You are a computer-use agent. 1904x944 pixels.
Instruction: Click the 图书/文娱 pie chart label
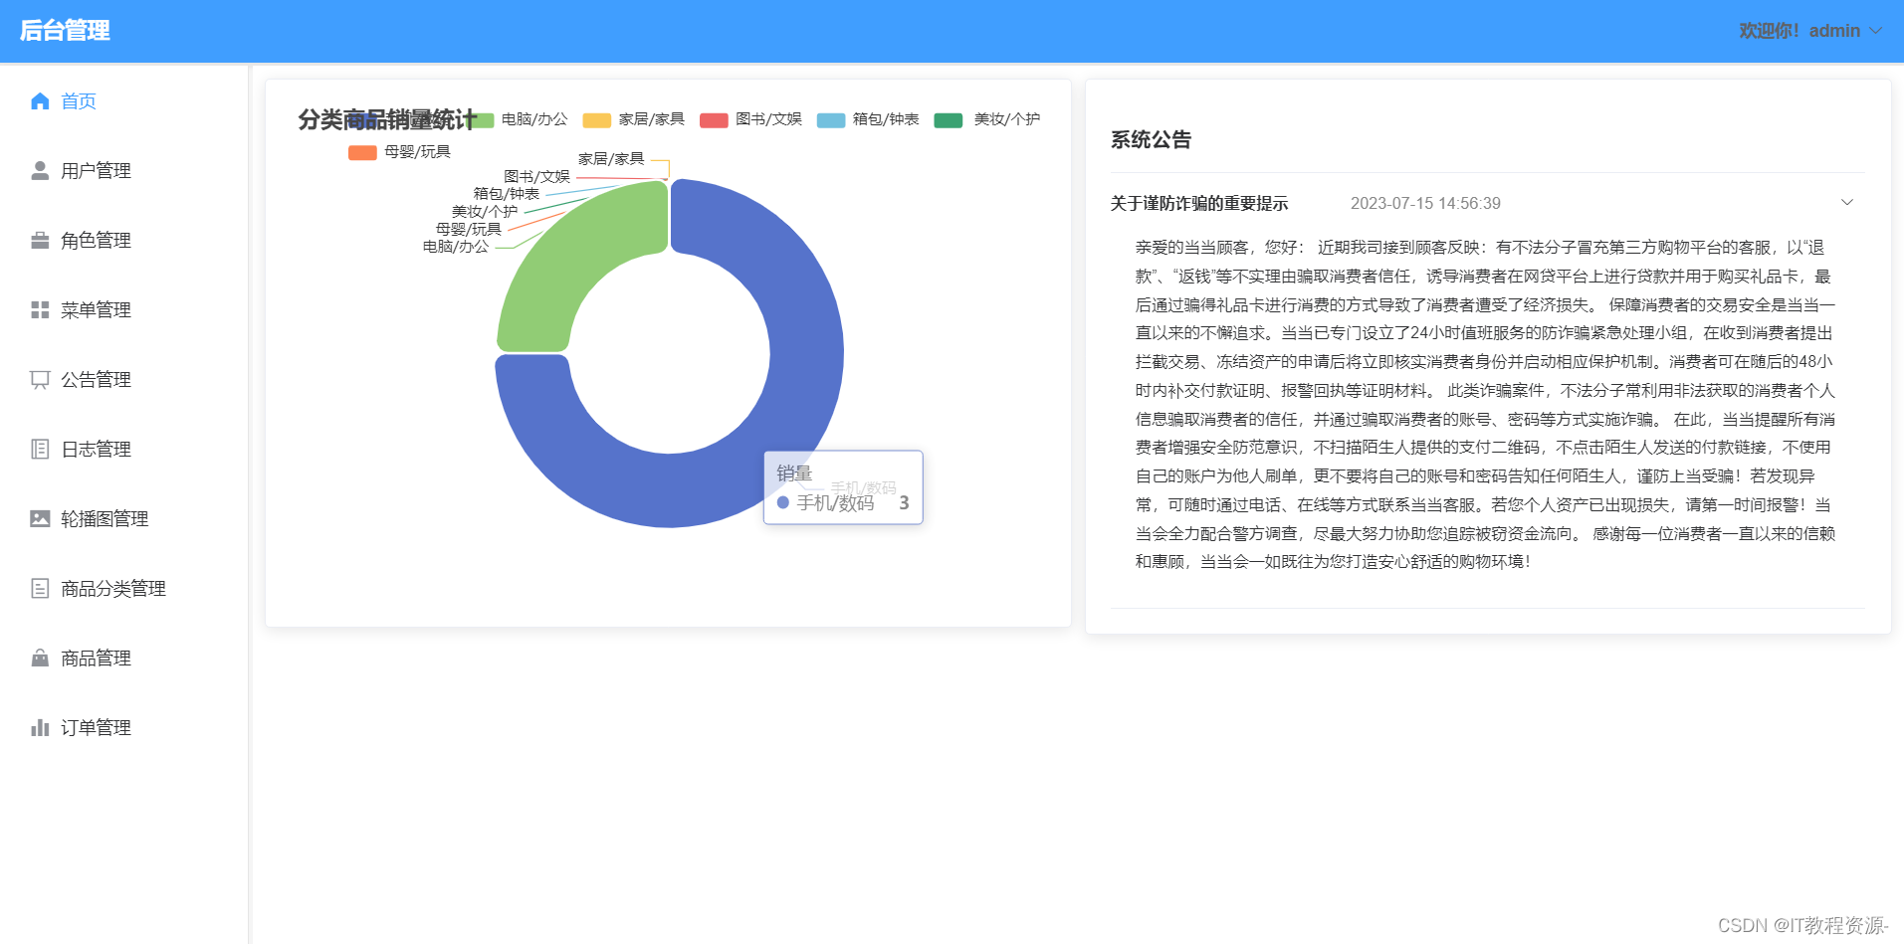pos(536,177)
